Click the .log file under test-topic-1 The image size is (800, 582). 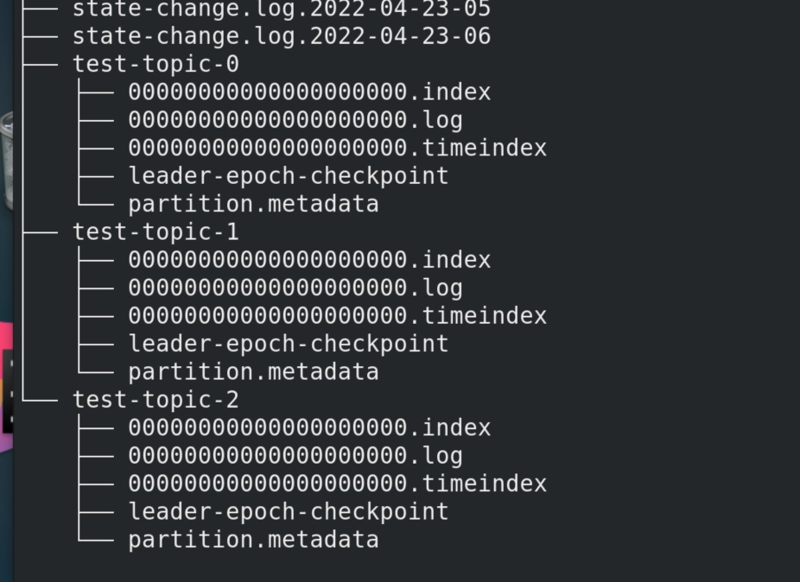point(295,288)
